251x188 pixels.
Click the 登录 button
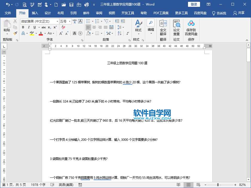coord(194,4)
